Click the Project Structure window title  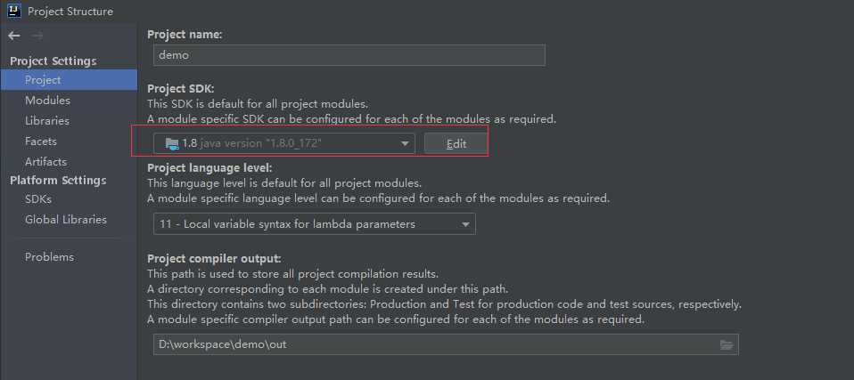pos(70,11)
